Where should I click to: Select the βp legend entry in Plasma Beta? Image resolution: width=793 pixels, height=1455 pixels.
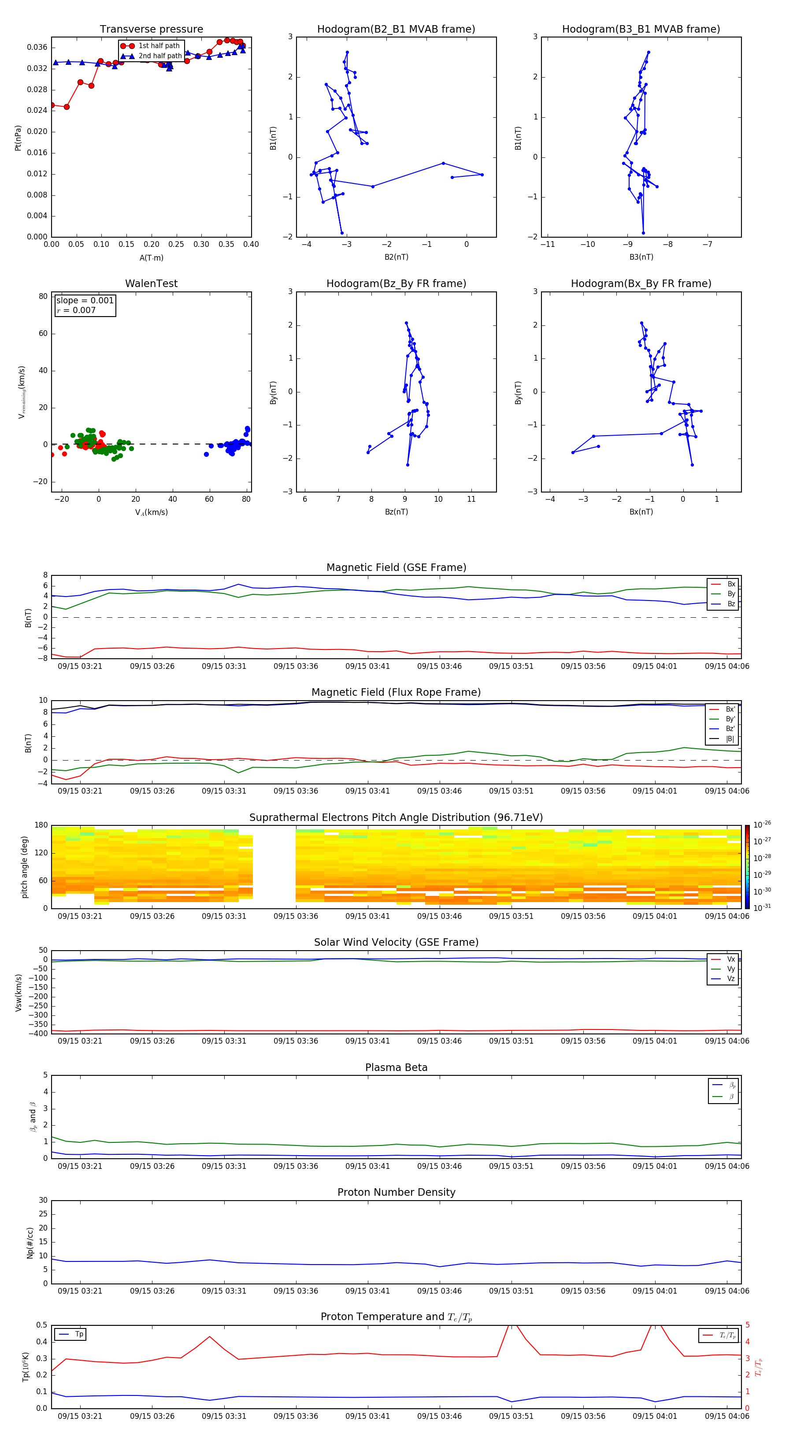(x=723, y=1085)
